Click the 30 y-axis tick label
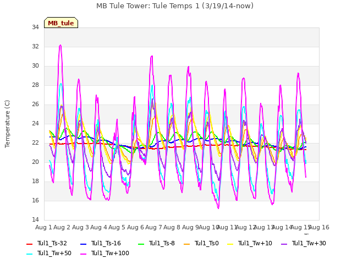The width and height of the screenshot is (352, 264). point(35,66)
